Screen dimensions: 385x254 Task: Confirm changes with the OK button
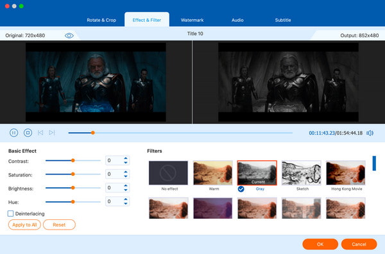click(x=320, y=244)
